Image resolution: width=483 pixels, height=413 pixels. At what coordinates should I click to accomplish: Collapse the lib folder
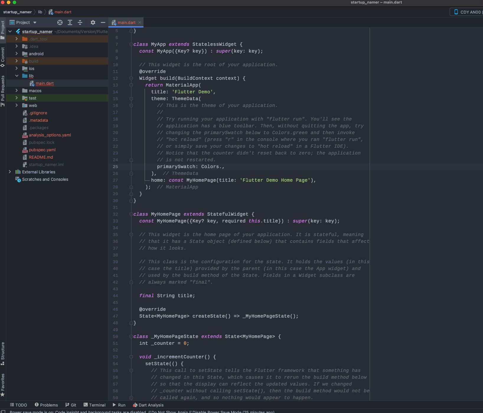point(17,76)
